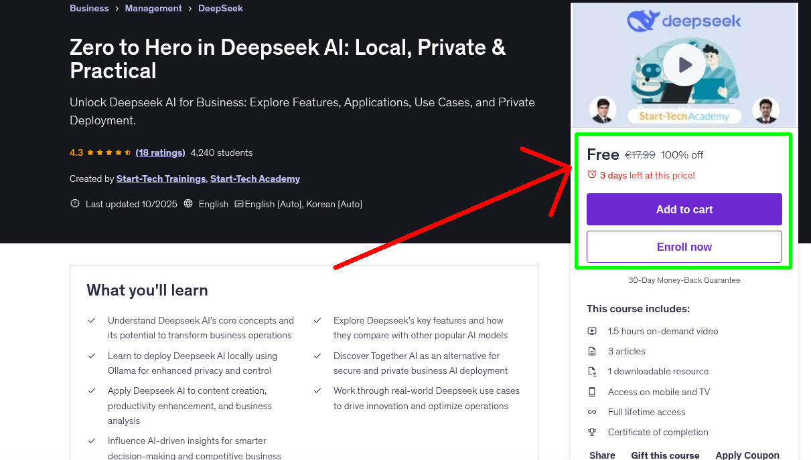
Task: Click Enroll now
Action: (x=684, y=247)
